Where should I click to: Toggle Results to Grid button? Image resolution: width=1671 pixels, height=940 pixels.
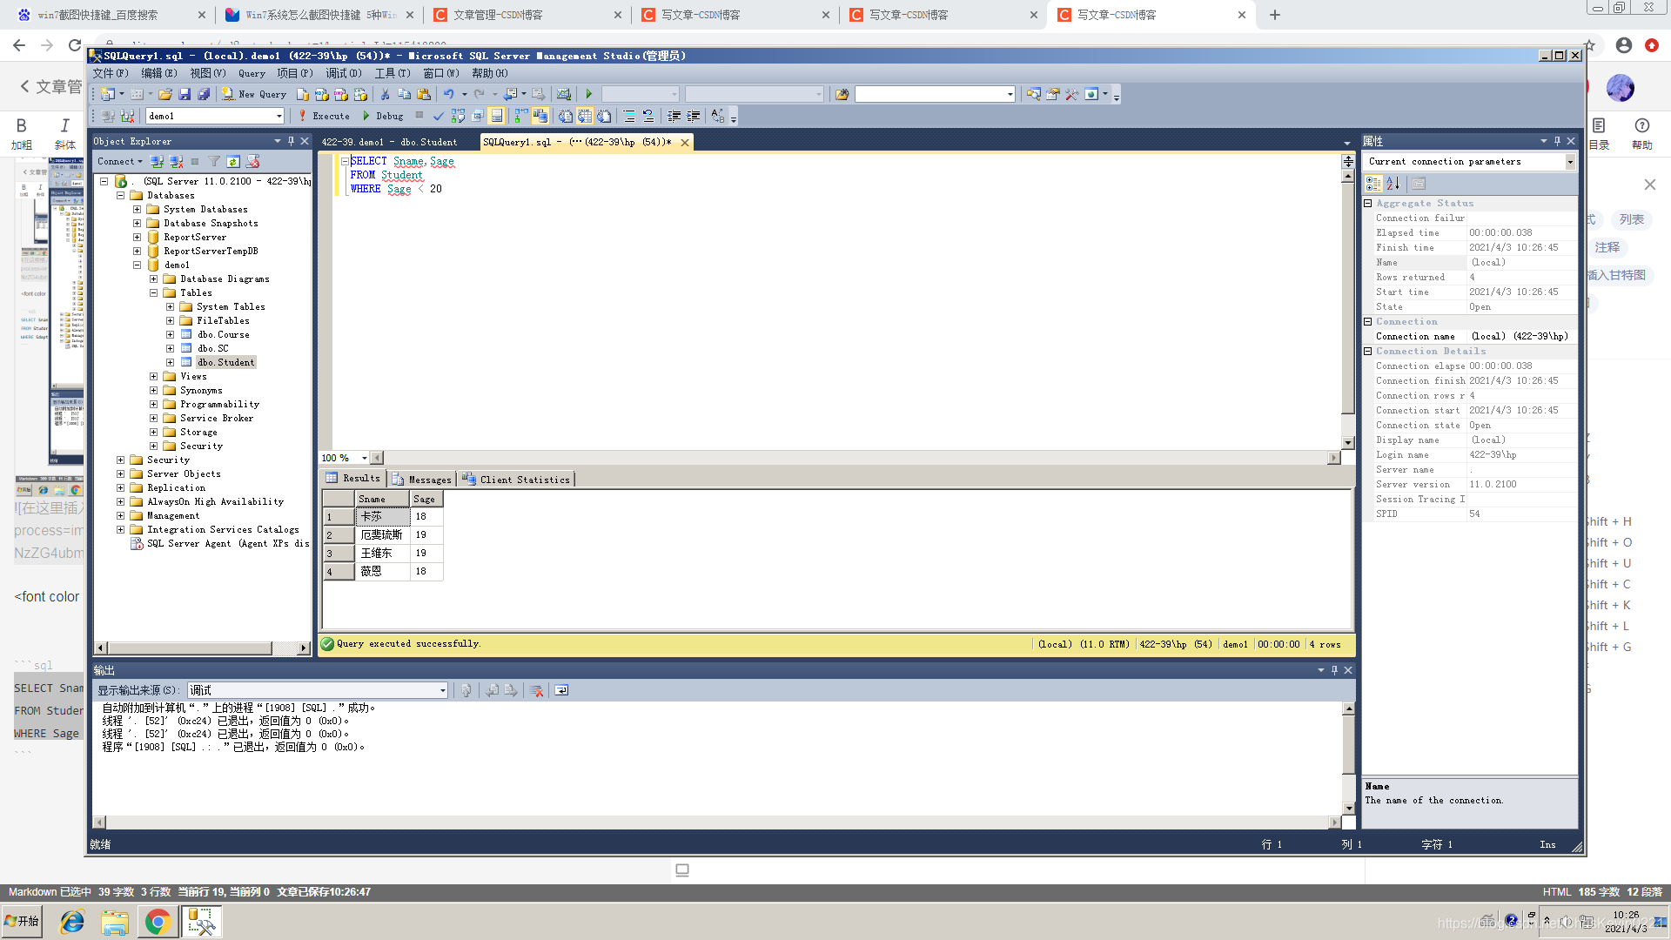point(585,116)
